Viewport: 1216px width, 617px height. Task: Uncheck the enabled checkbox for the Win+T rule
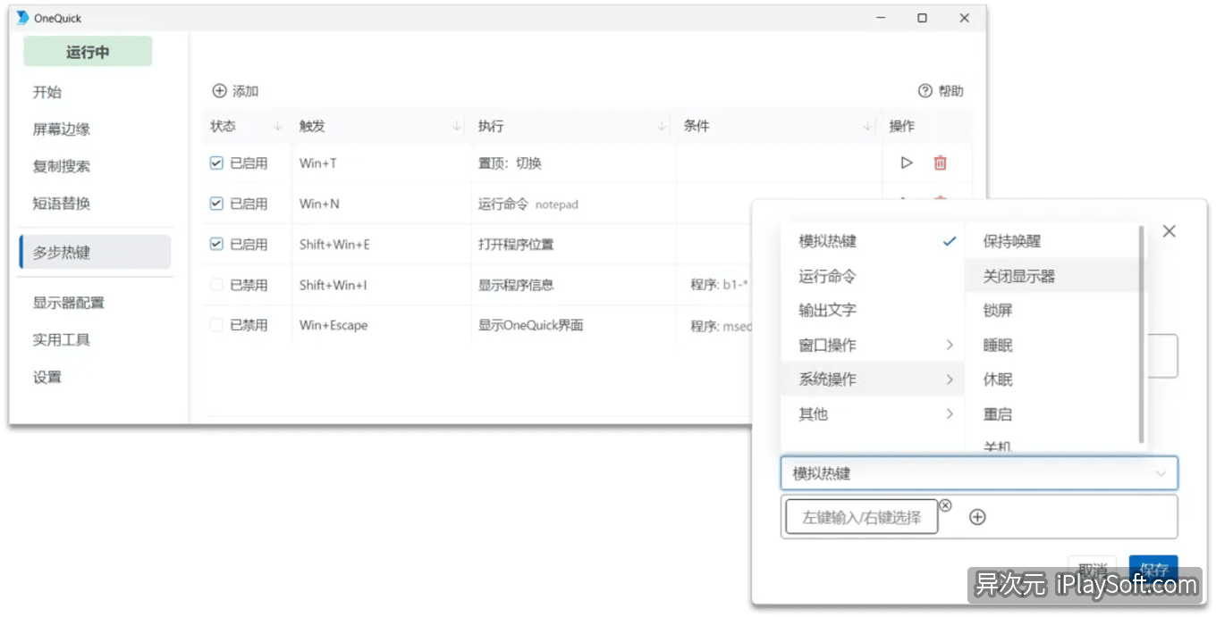215,163
